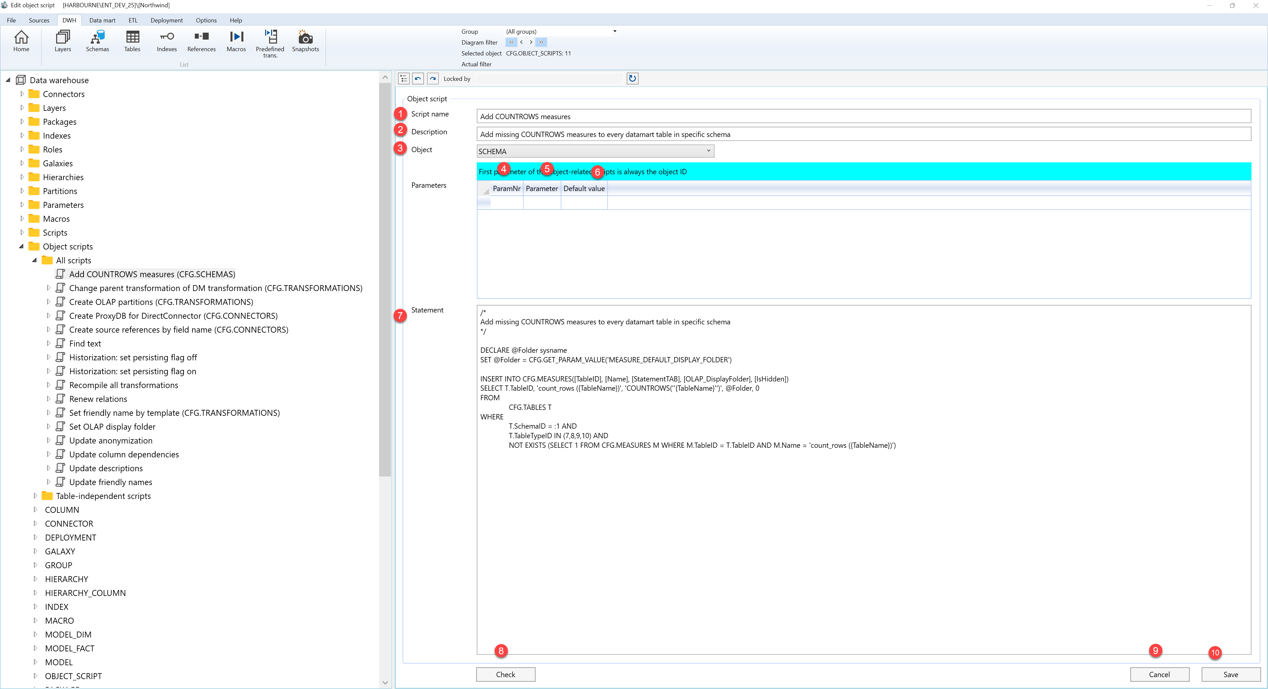Click the Cancel button
The width and height of the screenshot is (1268, 689).
pos(1159,674)
